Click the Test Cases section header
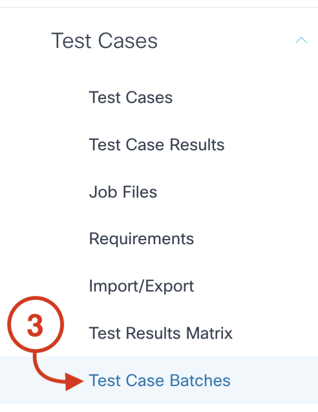The image size is (318, 412). point(104,41)
